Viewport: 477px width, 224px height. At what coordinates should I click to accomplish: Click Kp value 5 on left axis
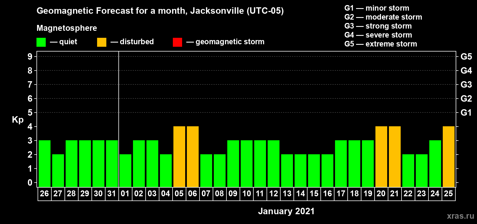pos(30,113)
